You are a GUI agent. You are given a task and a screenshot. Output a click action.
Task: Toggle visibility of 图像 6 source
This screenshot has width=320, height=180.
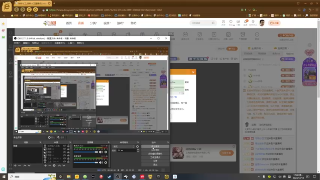64,155
